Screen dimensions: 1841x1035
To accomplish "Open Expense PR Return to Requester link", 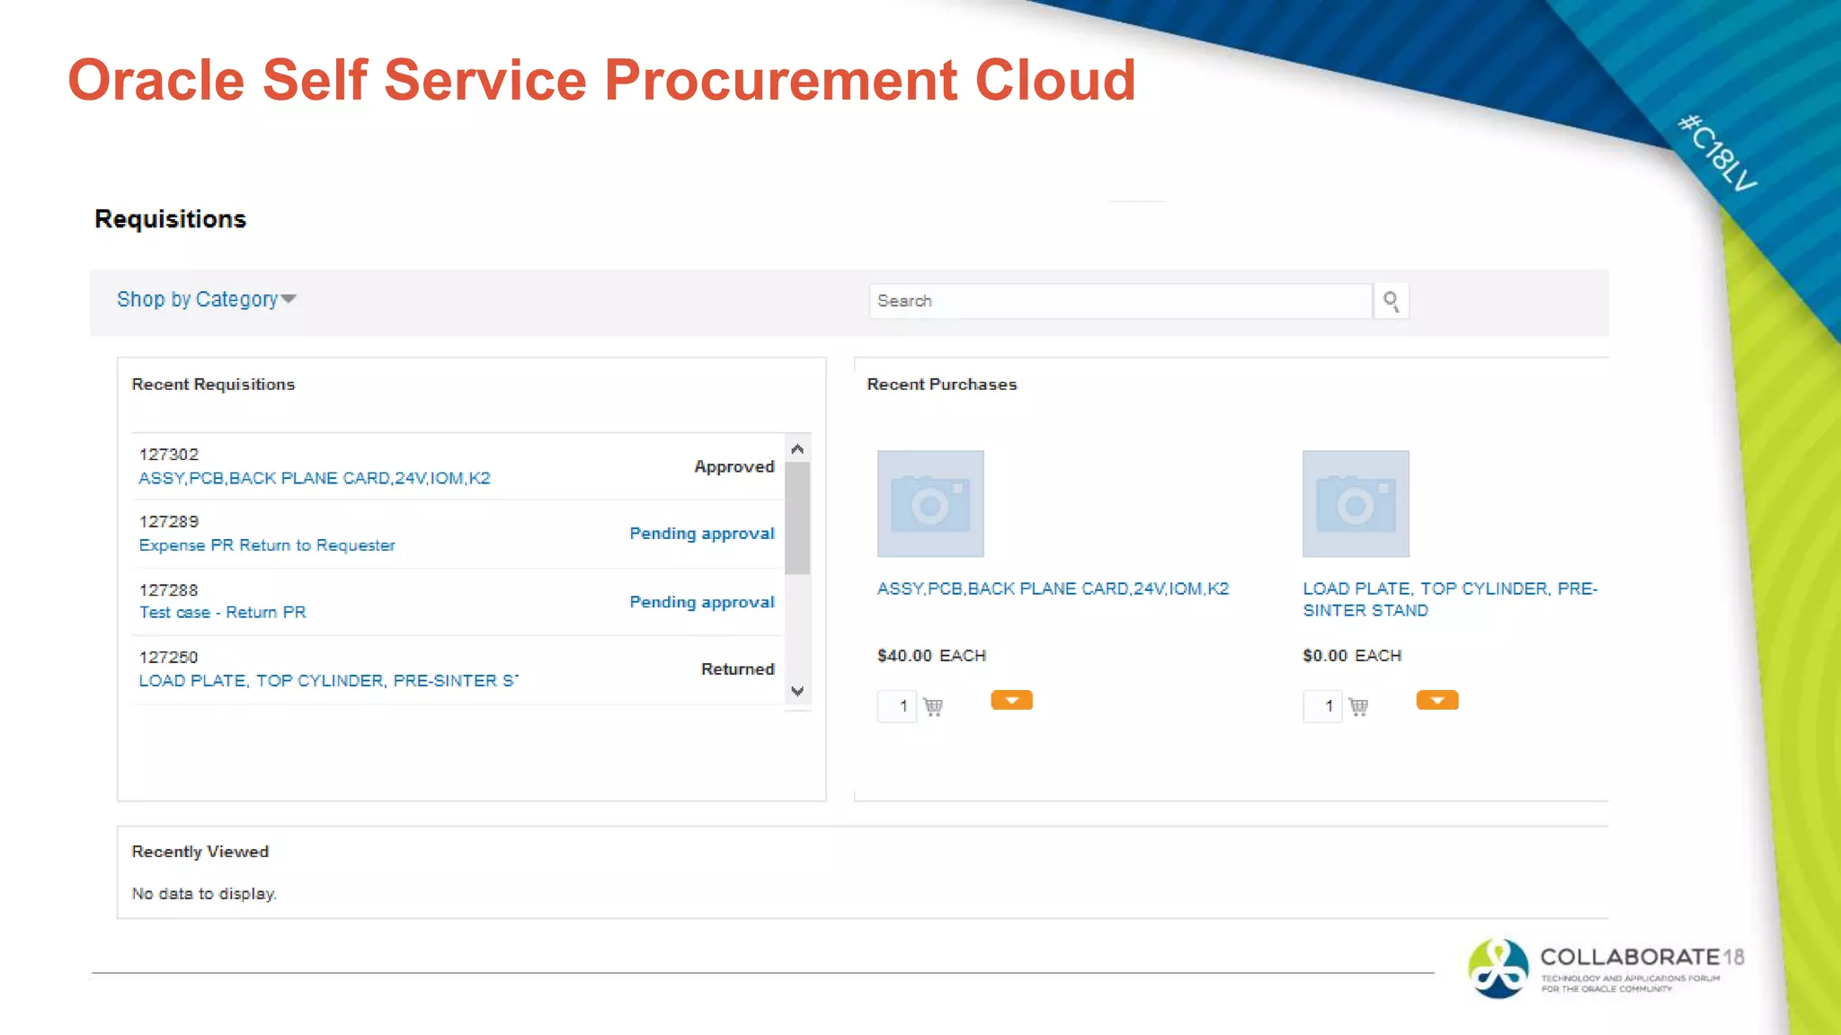I will pos(267,545).
